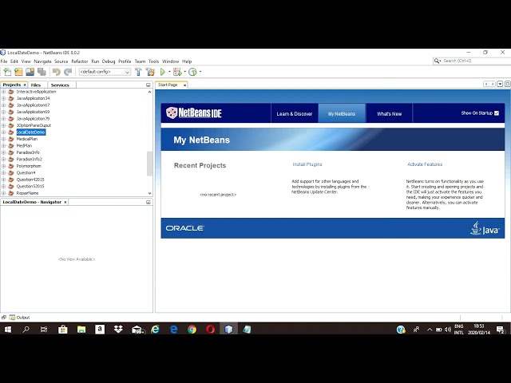Click the Java logo
511x383 pixels.
click(485, 228)
